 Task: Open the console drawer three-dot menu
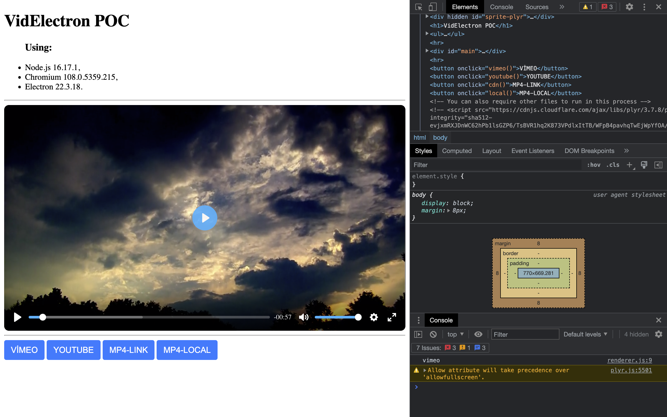[418, 320]
